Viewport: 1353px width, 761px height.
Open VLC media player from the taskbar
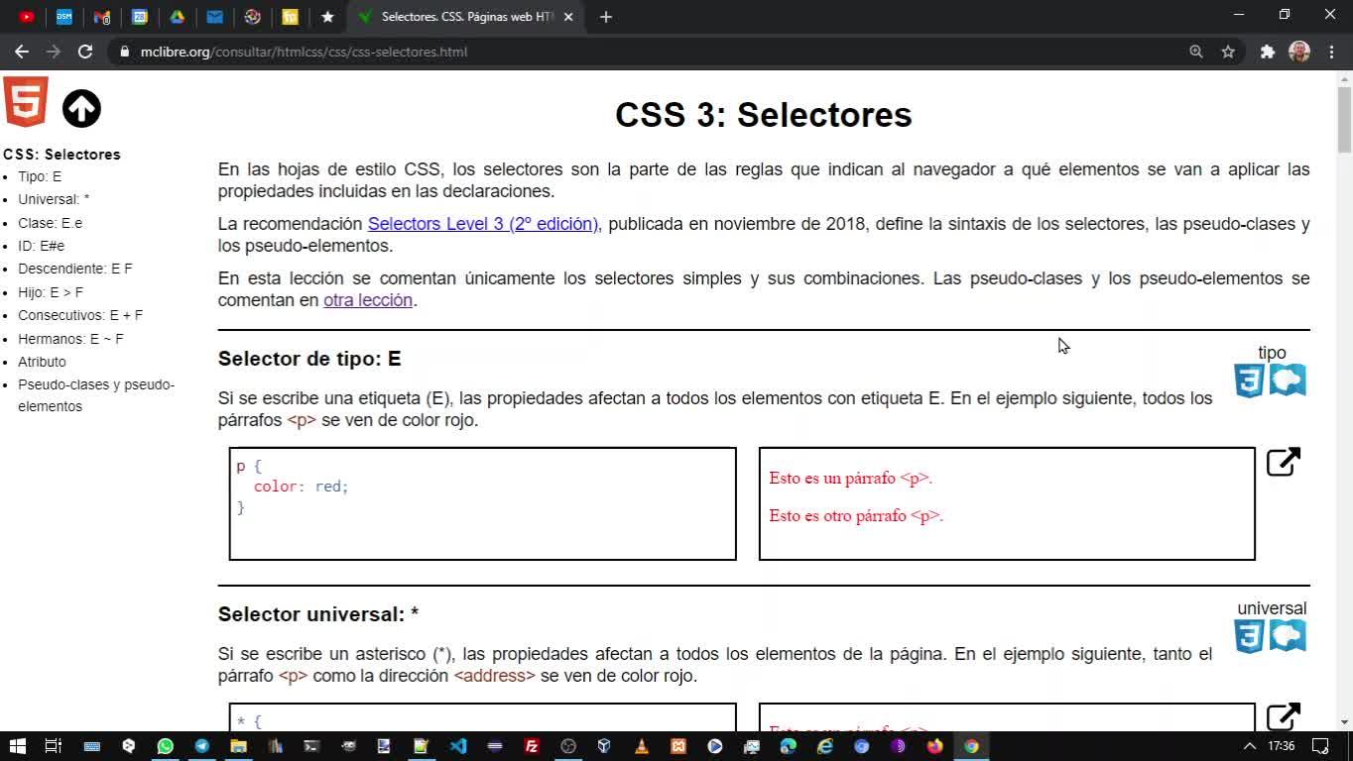click(642, 746)
